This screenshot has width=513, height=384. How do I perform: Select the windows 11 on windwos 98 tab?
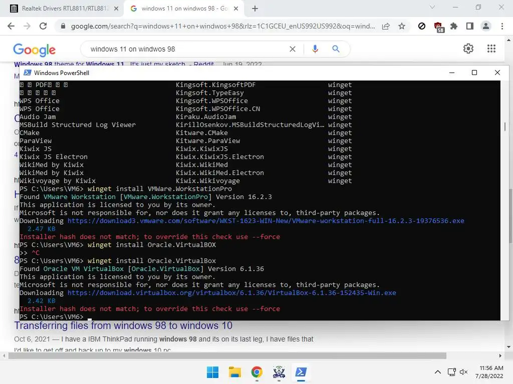184,8
